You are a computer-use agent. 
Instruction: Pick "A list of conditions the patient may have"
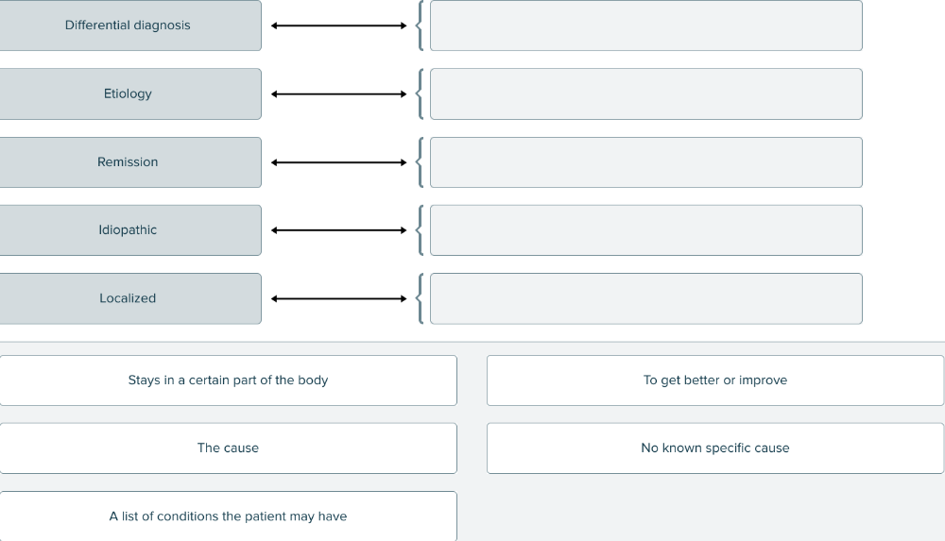point(228,516)
